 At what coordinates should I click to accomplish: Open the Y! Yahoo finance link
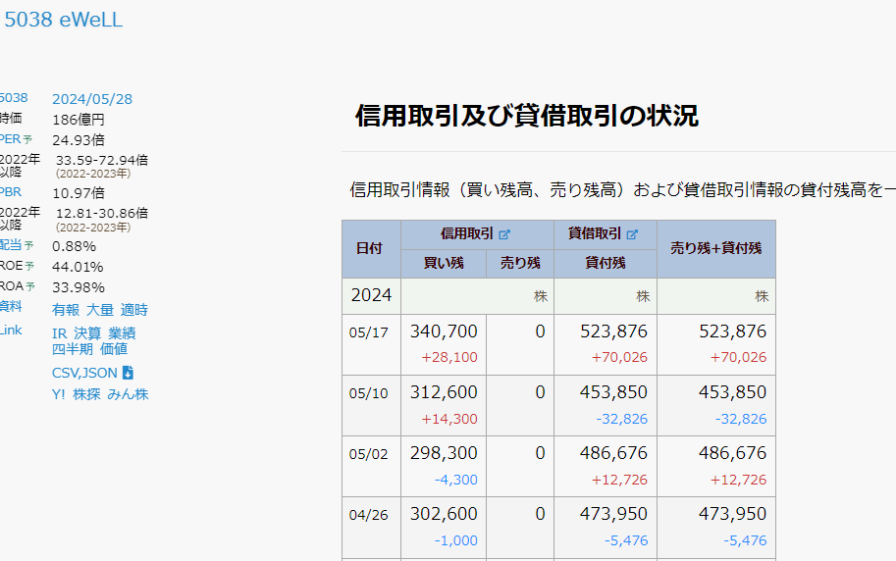[59, 394]
